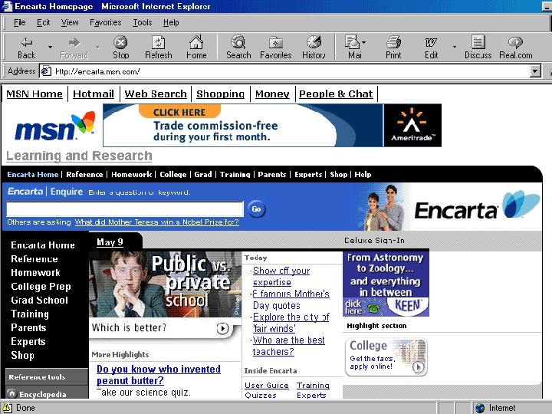Open Who are the best teachers? link
552x414 pixels.
289,346
